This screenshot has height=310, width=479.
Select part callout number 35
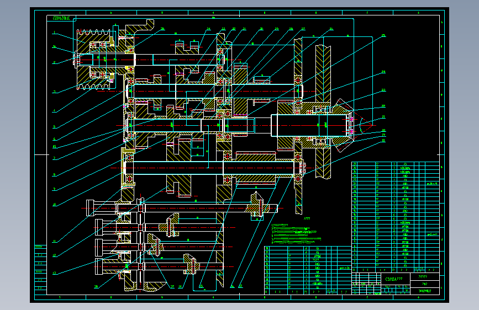(162, 29)
